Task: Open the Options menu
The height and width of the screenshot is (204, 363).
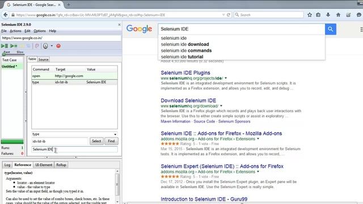Action: click(40, 31)
